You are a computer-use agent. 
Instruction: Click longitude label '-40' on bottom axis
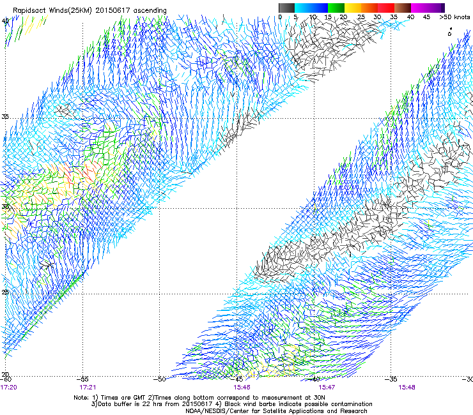tap(314, 379)
